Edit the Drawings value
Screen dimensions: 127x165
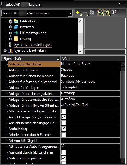(90, 94)
